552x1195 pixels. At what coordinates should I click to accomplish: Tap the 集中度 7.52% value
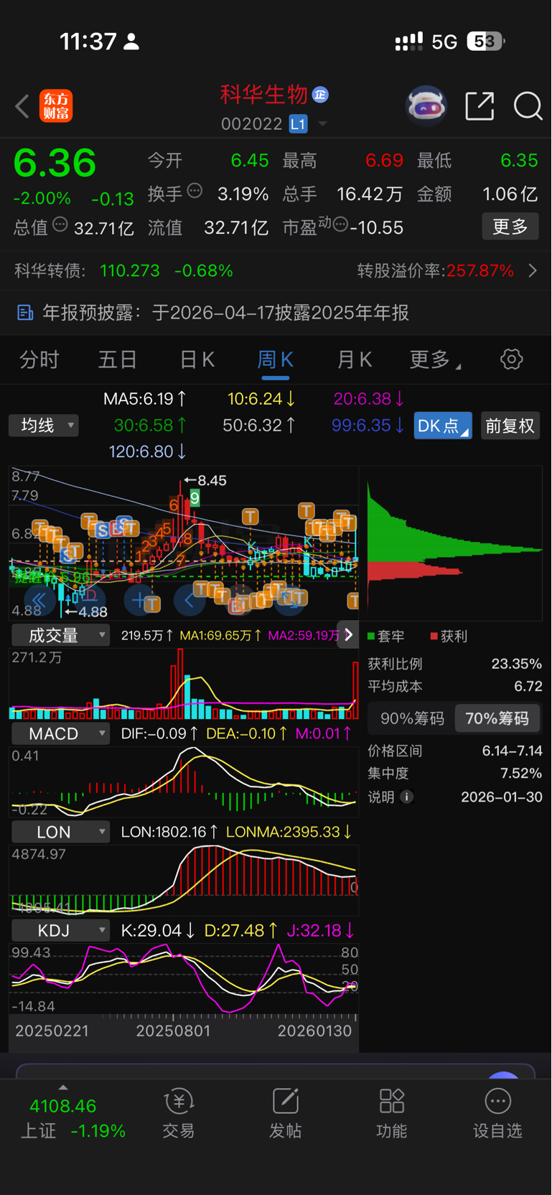click(520, 773)
